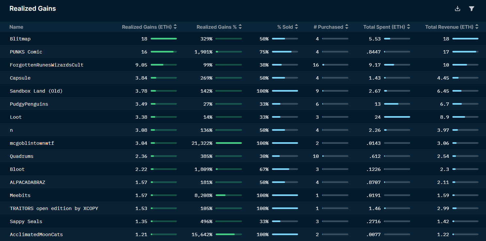486x241 pixels.
Task: Select Sandbox Land (Old) name
Action: (x=36, y=91)
